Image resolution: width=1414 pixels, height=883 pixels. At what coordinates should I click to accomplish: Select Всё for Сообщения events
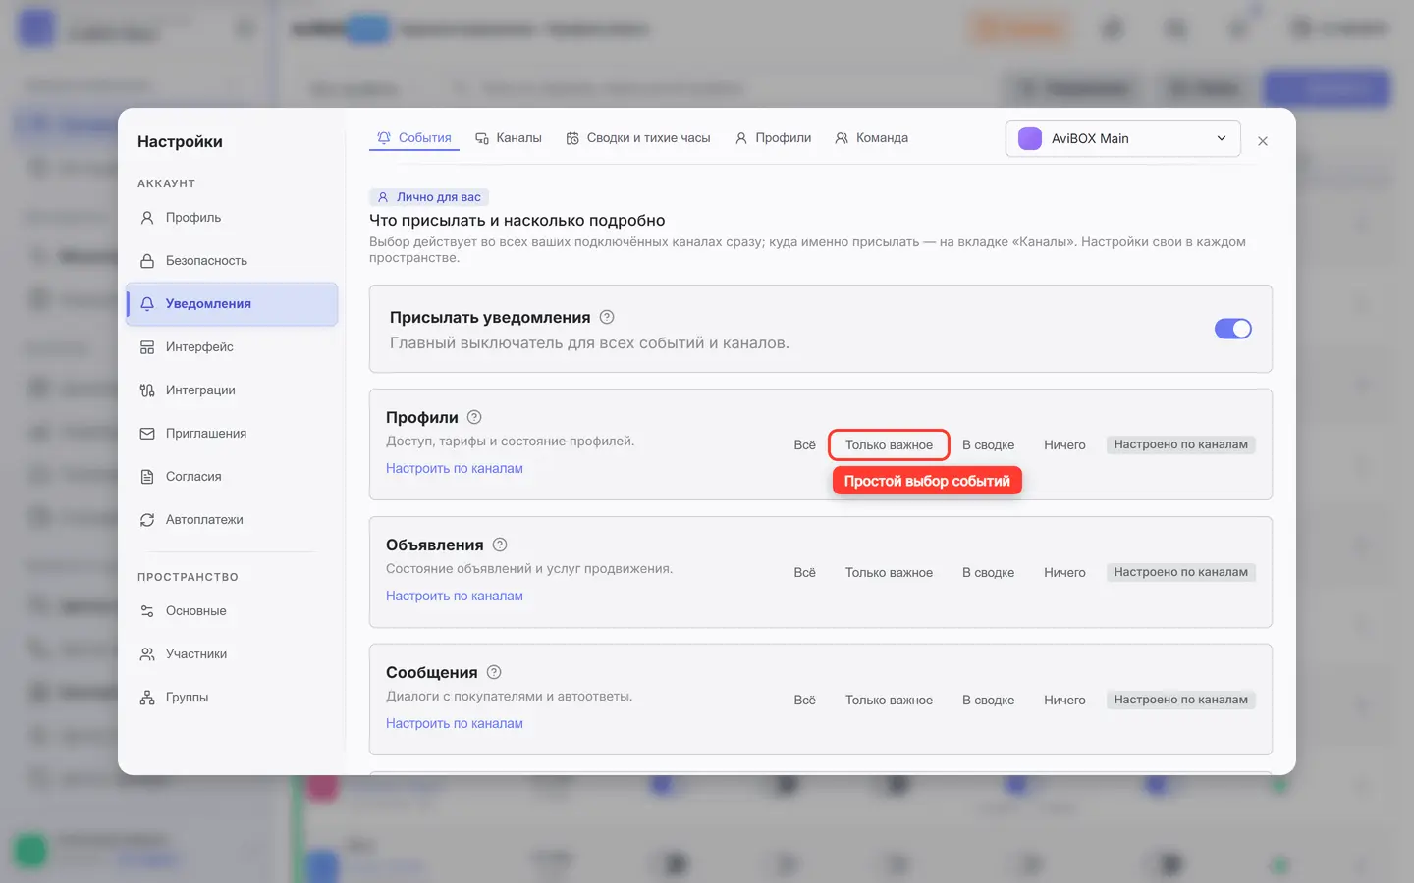pyautogui.click(x=805, y=700)
